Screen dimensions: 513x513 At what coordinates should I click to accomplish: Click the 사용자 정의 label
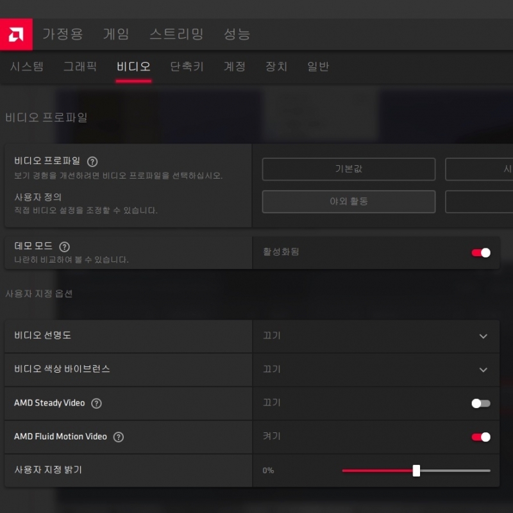click(38, 197)
